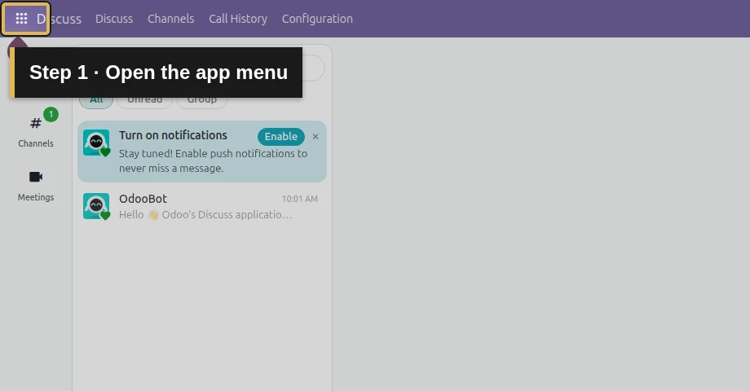This screenshot has width=750, height=391.
Task: Open the Meetings camera icon
Action: coord(36,177)
